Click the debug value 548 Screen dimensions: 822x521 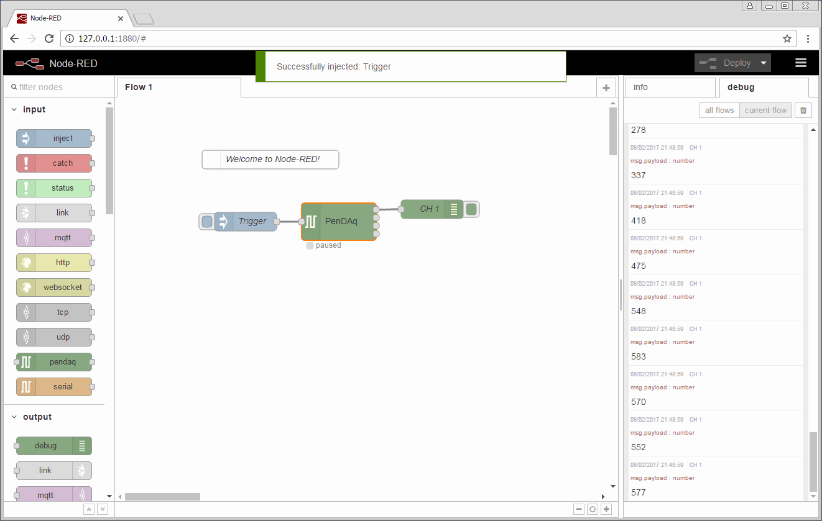(639, 312)
